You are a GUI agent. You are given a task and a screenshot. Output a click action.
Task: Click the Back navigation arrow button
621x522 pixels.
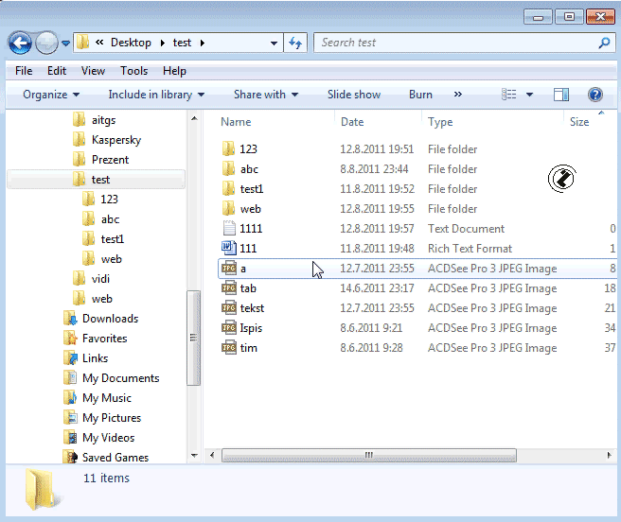[x=20, y=43]
